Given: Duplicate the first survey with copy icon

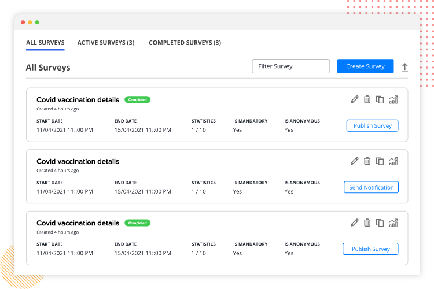Looking at the screenshot, I should 380,99.
